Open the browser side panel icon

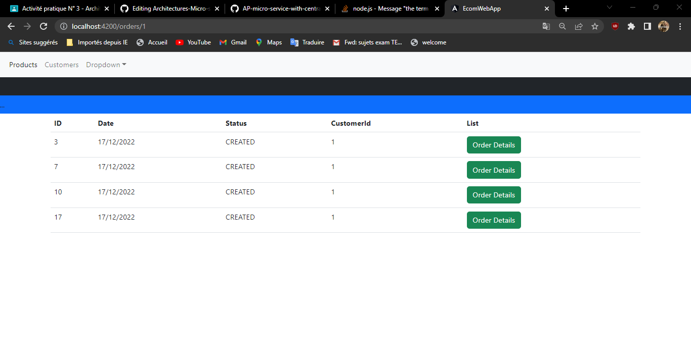[x=647, y=26]
